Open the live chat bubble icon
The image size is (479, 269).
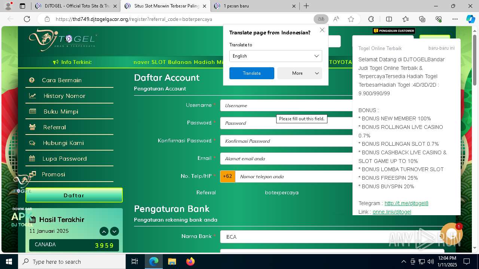452,234
